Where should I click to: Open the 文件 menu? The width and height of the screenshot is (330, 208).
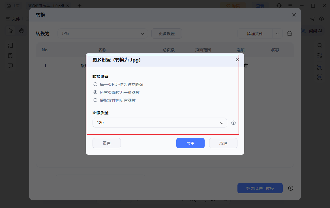point(13,19)
